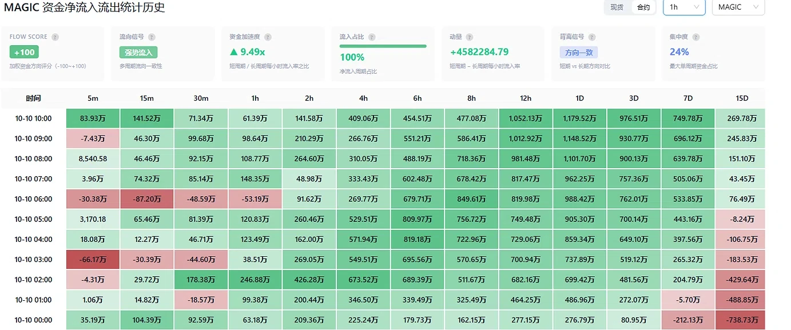This screenshot has height=330, width=791.
Task: Switch the market toggle to 现货
Action: point(617,7)
